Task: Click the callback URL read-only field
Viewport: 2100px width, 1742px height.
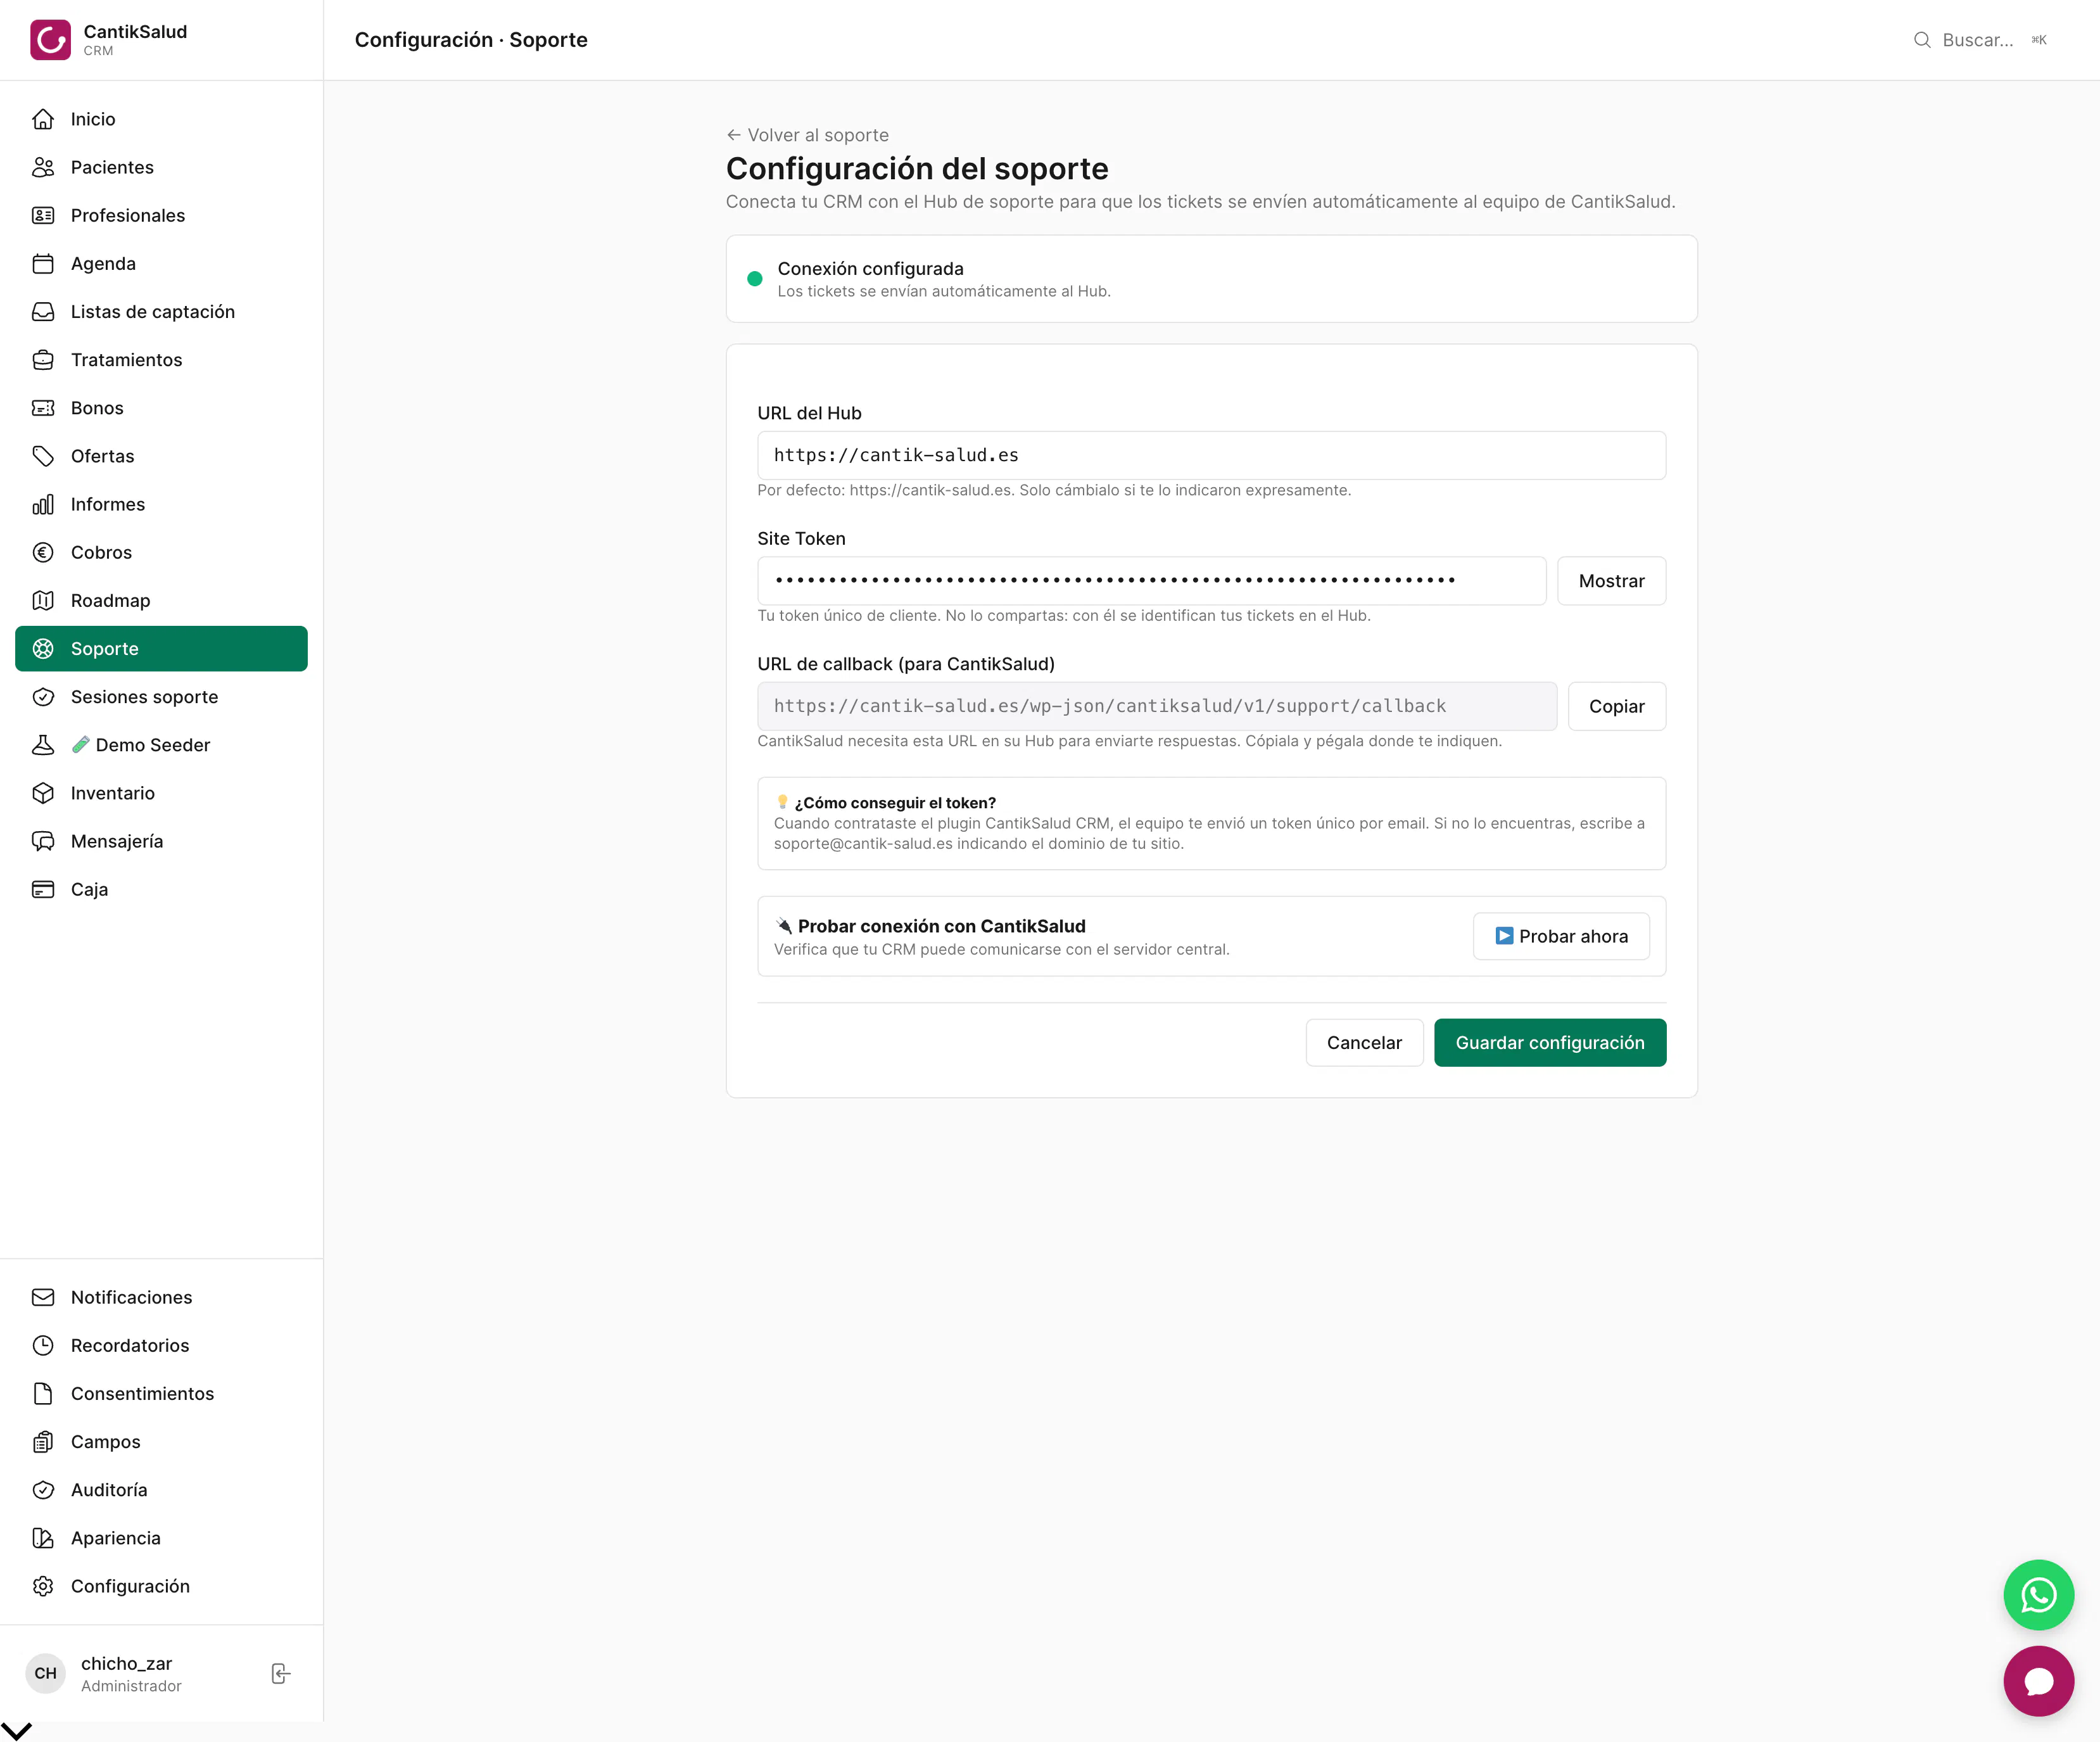Action: click(1157, 706)
